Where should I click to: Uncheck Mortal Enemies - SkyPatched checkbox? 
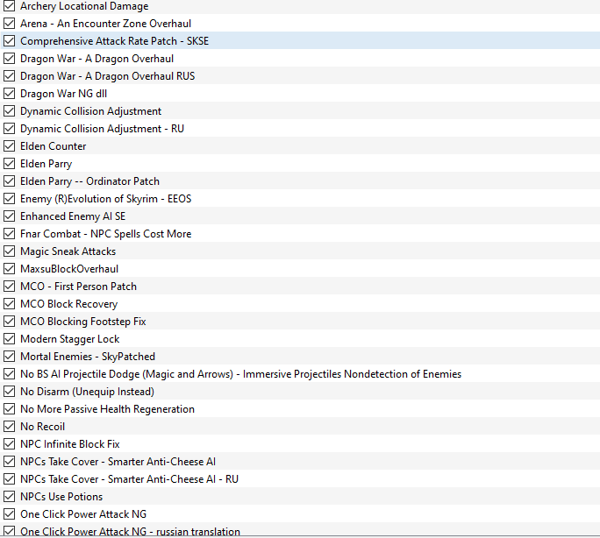click(x=9, y=356)
